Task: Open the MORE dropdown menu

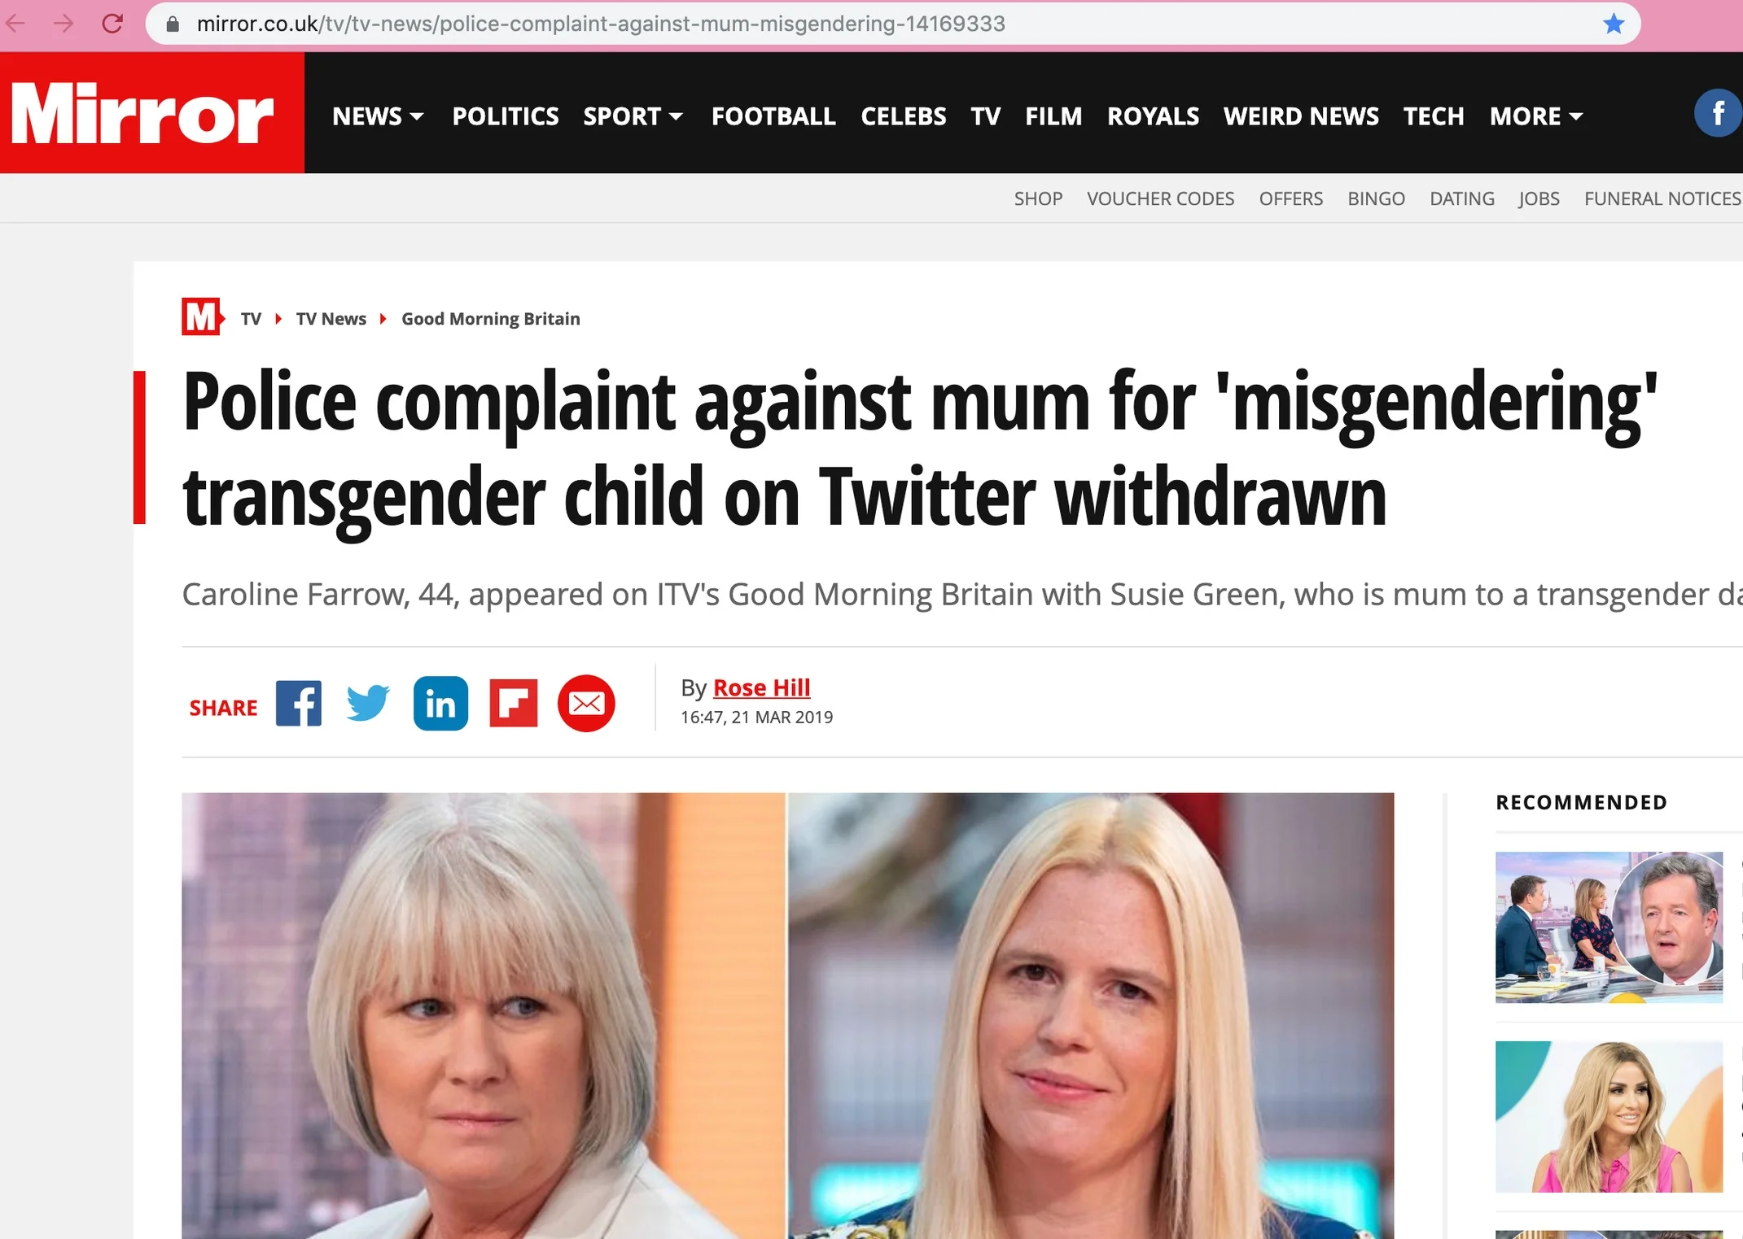Action: pos(1536,116)
